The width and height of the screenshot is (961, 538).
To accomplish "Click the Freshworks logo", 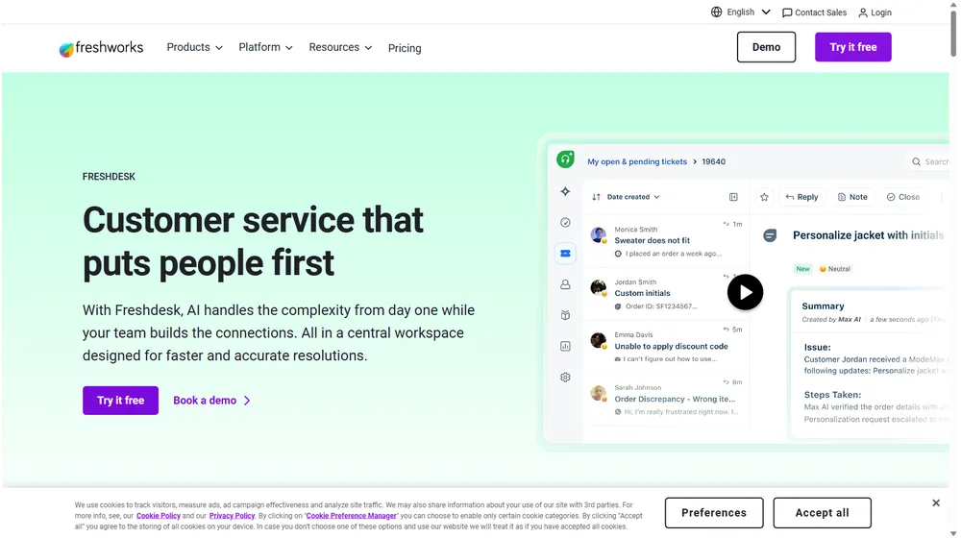I will [101, 48].
